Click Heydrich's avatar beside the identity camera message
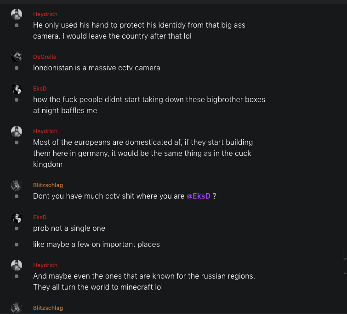This screenshot has width=347, height=314. (x=17, y=14)
